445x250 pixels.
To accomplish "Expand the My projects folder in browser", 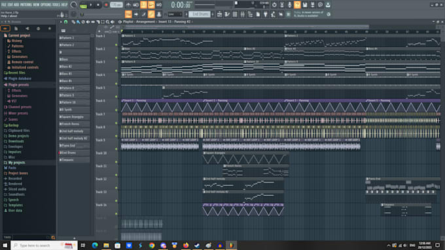I will [x=16, y=163].
